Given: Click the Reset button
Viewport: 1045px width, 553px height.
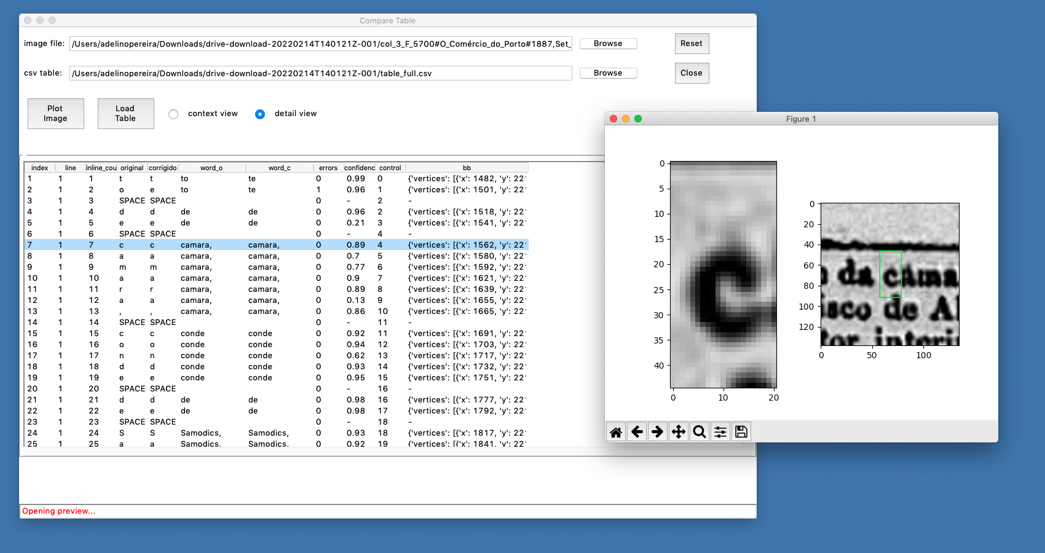Looking at the screenshot, I should (692, 44).
